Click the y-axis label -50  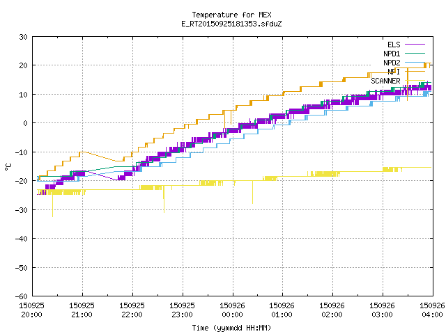click(22, 267)
